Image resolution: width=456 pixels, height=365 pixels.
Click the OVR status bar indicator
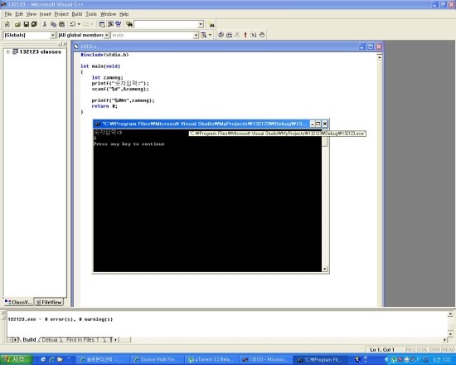click(434, 349)
